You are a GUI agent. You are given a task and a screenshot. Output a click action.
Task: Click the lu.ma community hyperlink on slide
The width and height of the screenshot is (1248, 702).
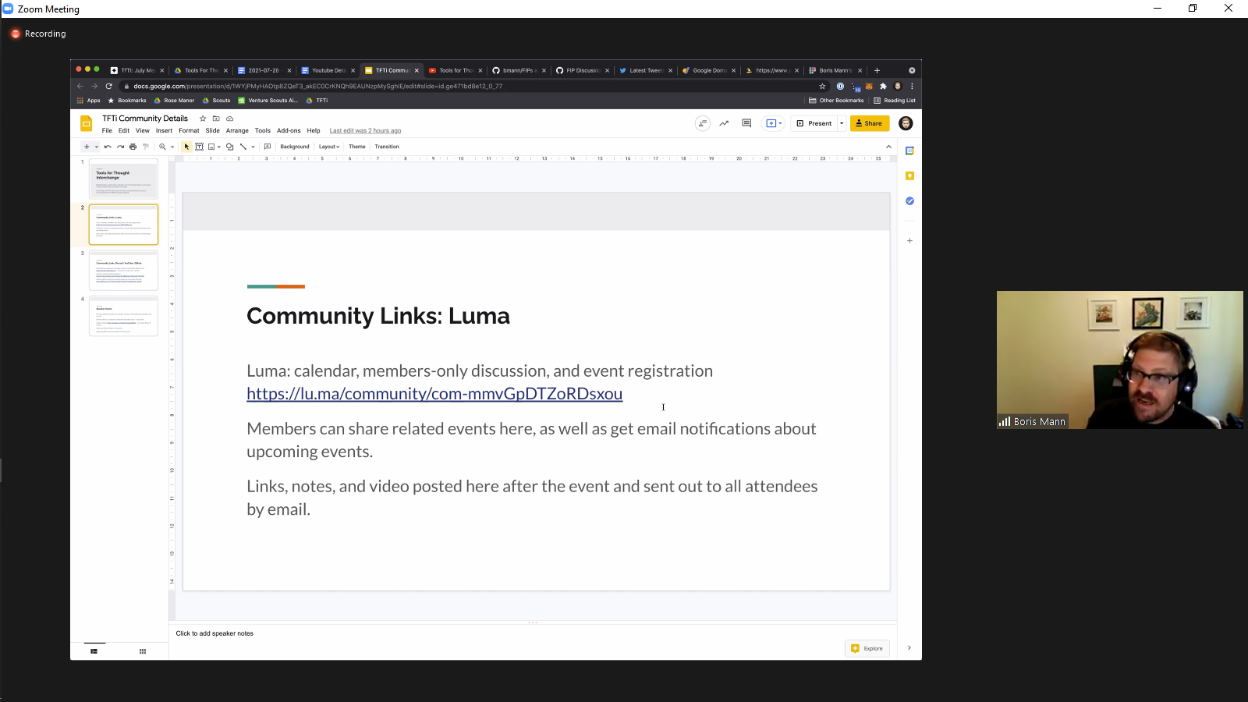click(434, 394)
